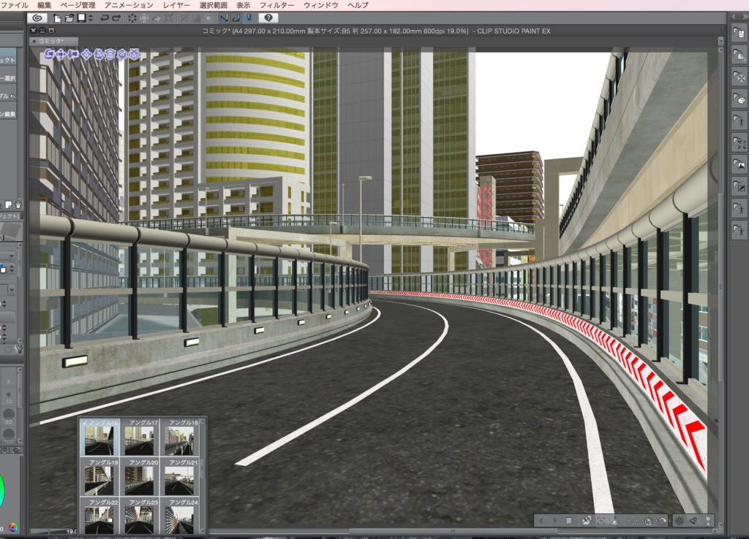Open the camera angle settings grid icon
Screen dimensions: 749x539
coord(569,519)
